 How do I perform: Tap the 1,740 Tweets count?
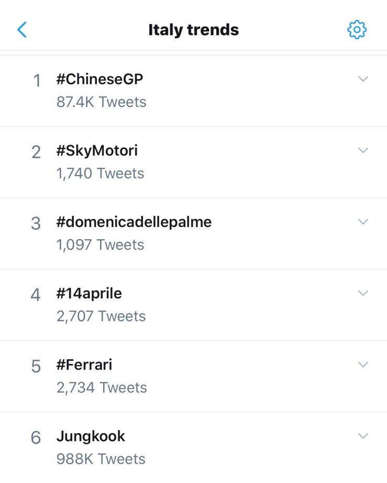click(100, 173)
